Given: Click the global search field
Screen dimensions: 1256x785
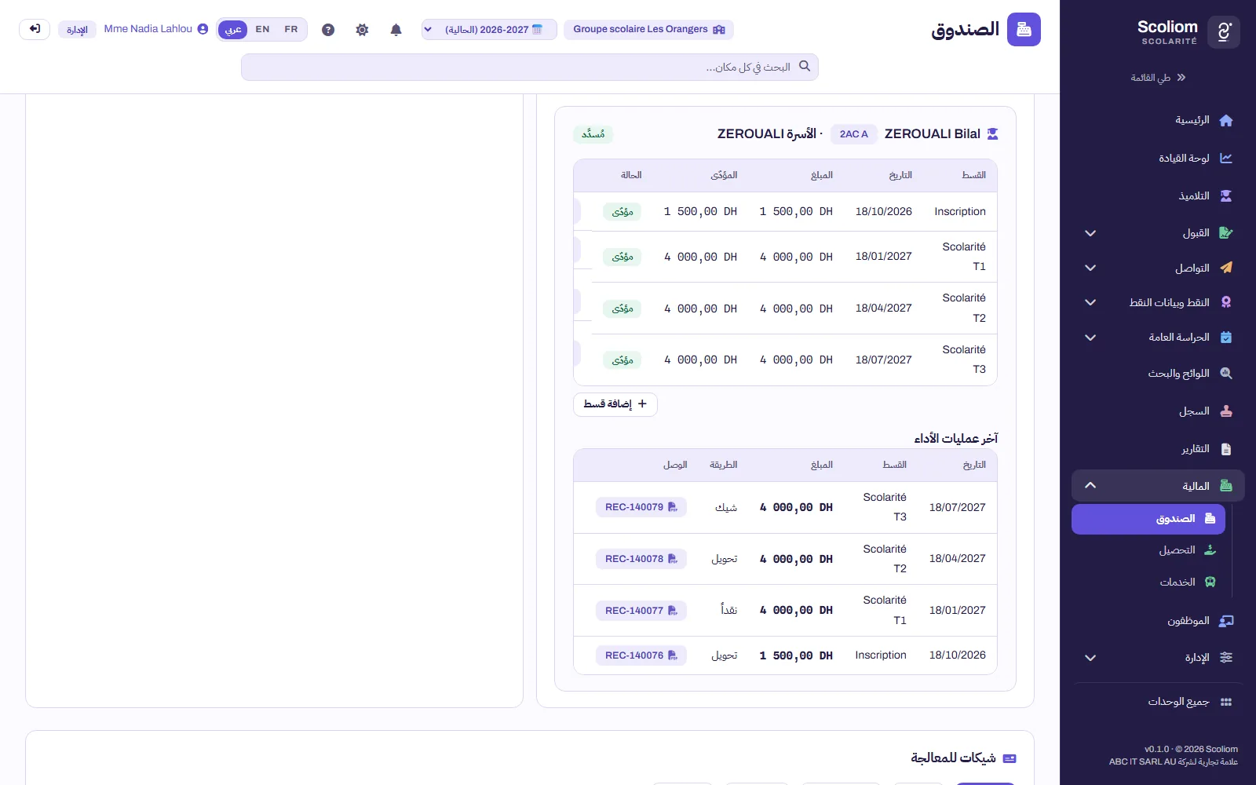Looking at the screenshot, I should (530, 67).
